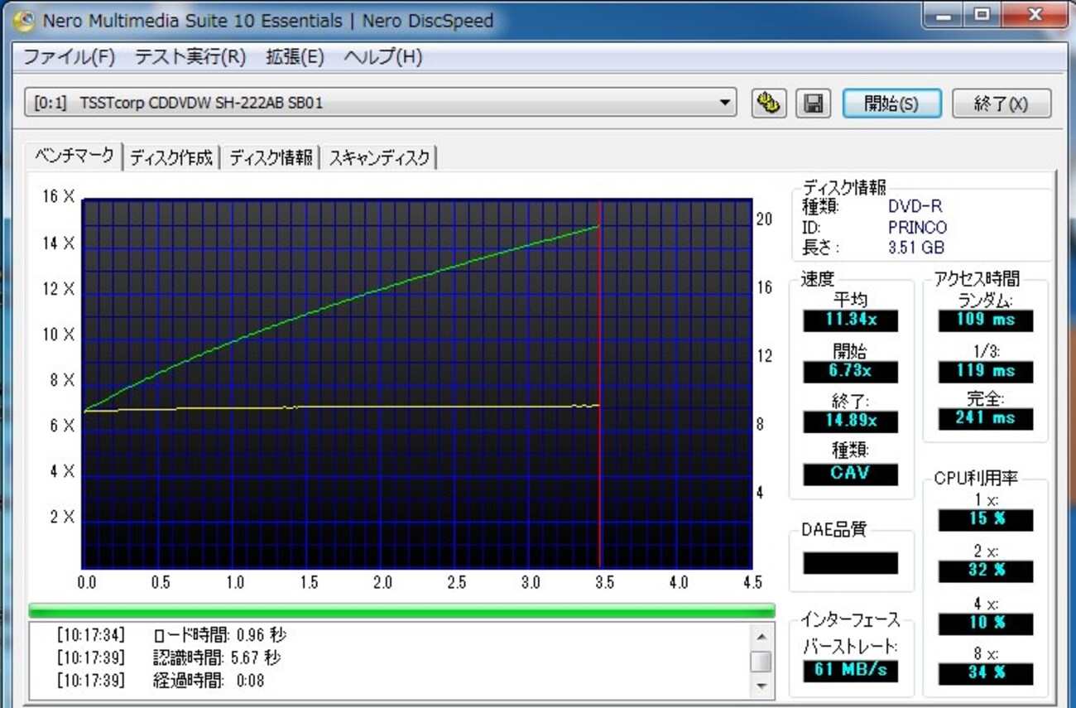Screen dimensions: 1076x708
Task: Open the 拡張(E) menu
Action: tap(295, 57)
